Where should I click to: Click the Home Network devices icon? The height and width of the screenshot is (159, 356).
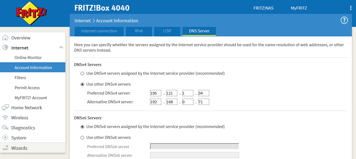click(x=5, y=108)
